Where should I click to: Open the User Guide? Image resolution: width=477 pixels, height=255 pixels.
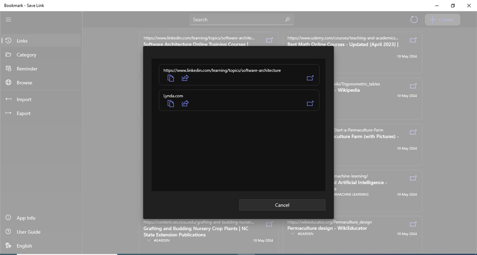[x=28, y=232]
